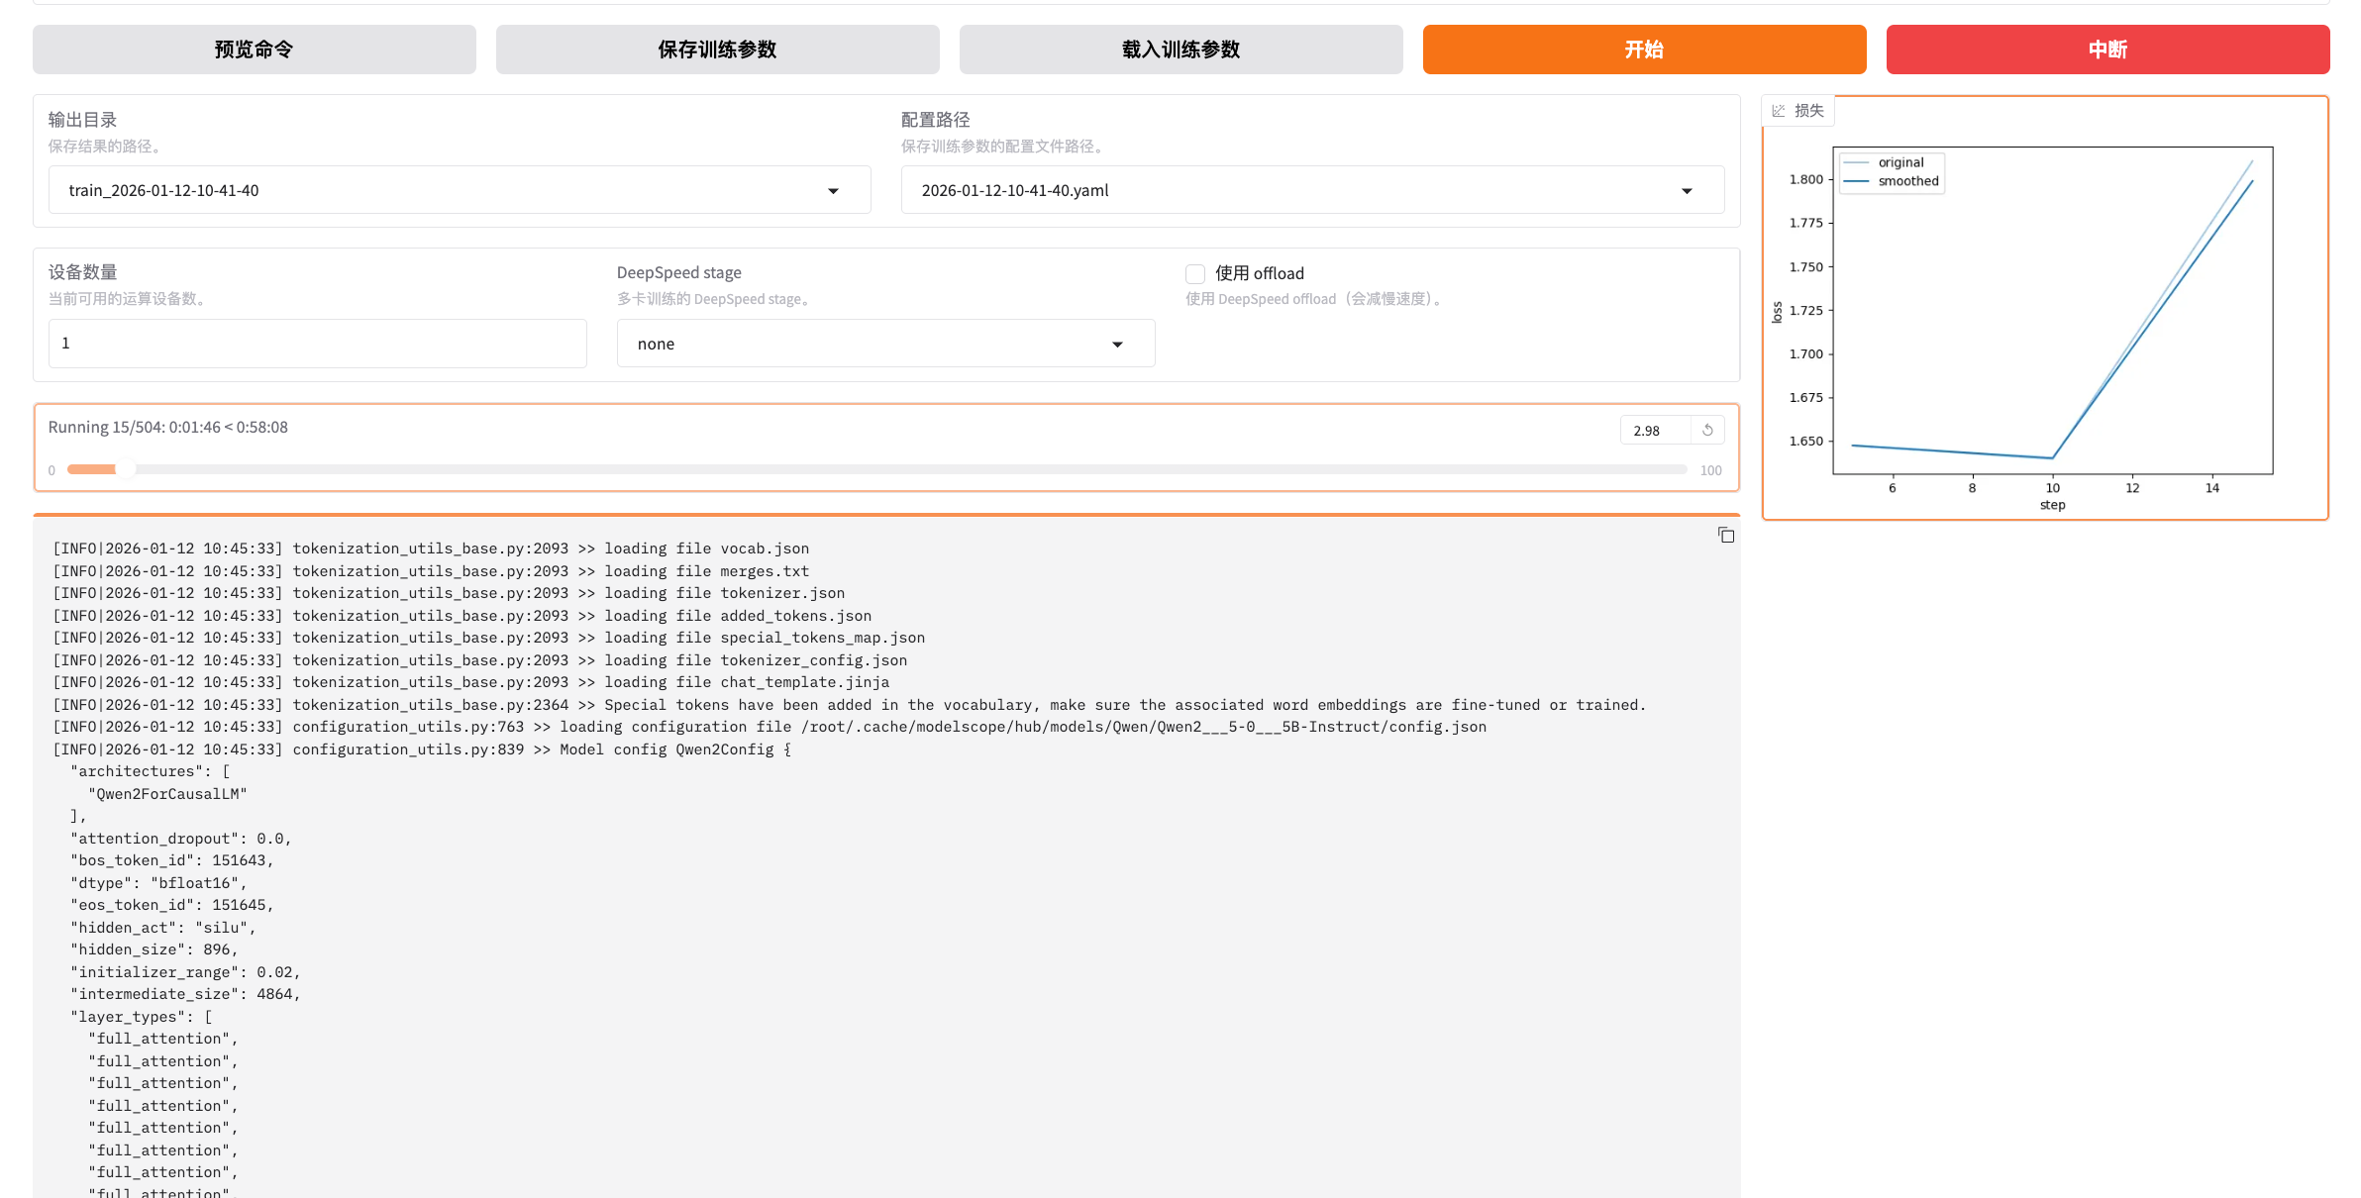The height and width of the screenshot is (1198, 2361).
Task: Reset the progress slider value
Action: [x=1707, y=431]
